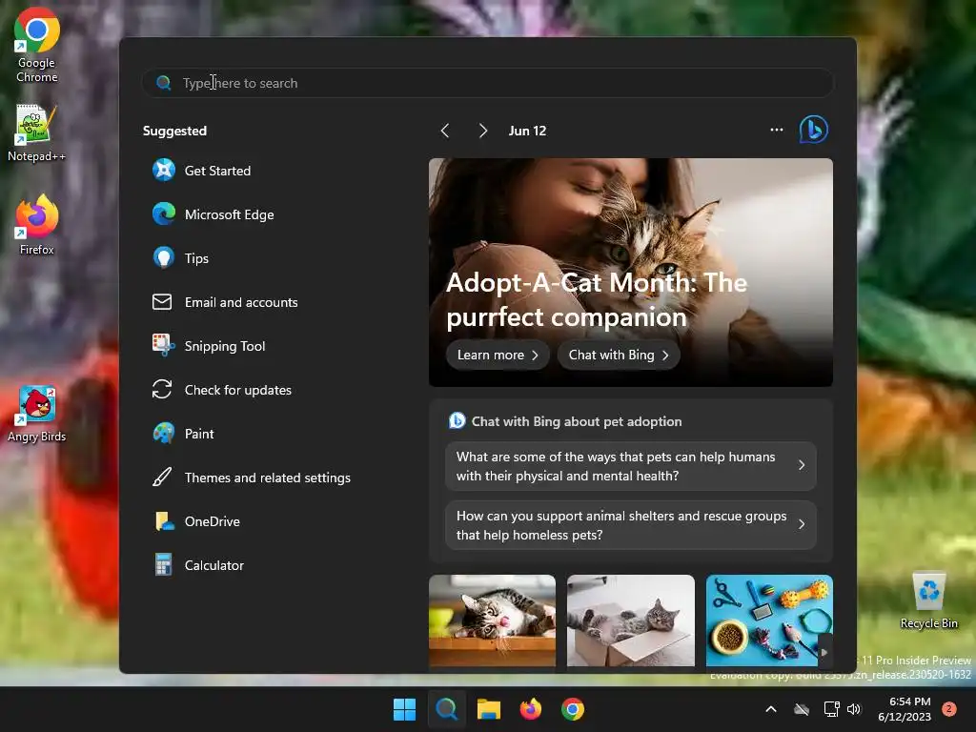Launch Snipping Tool from the suggestions
The height and width of the screenshot is (732, 976).
(209, 346)
